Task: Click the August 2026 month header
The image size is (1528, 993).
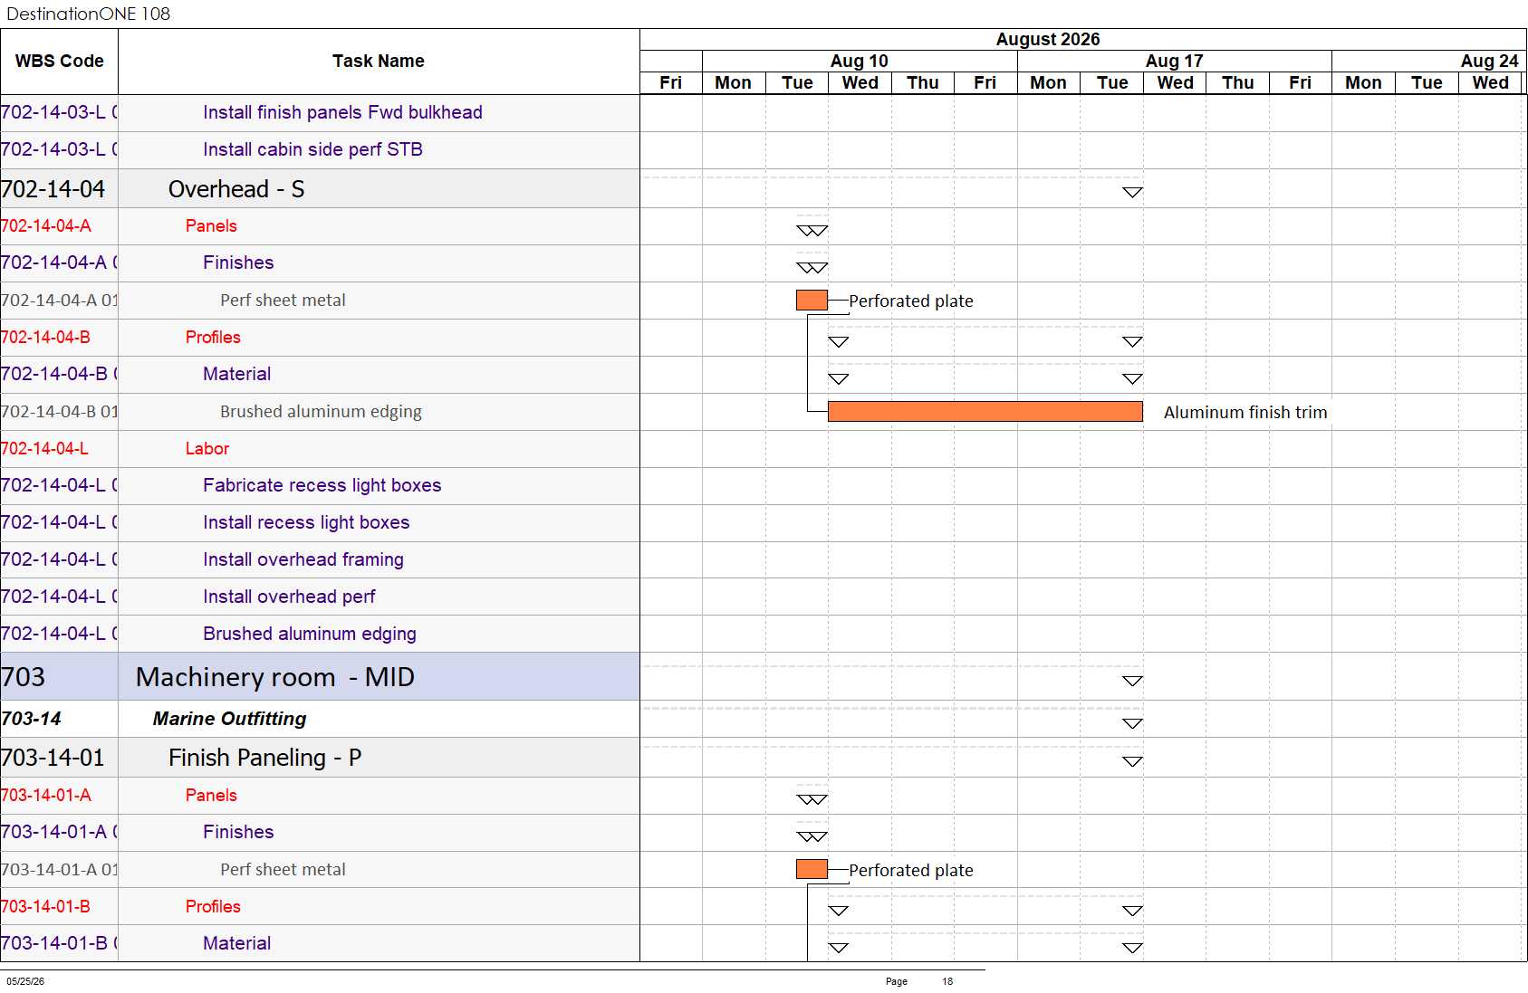Action: 1048,39
